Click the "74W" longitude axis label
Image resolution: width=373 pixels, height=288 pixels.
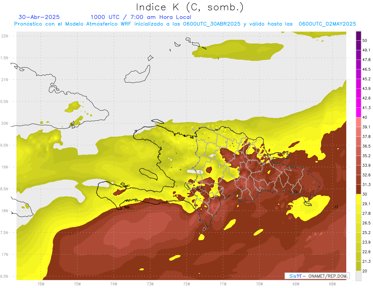pos(114,284)
